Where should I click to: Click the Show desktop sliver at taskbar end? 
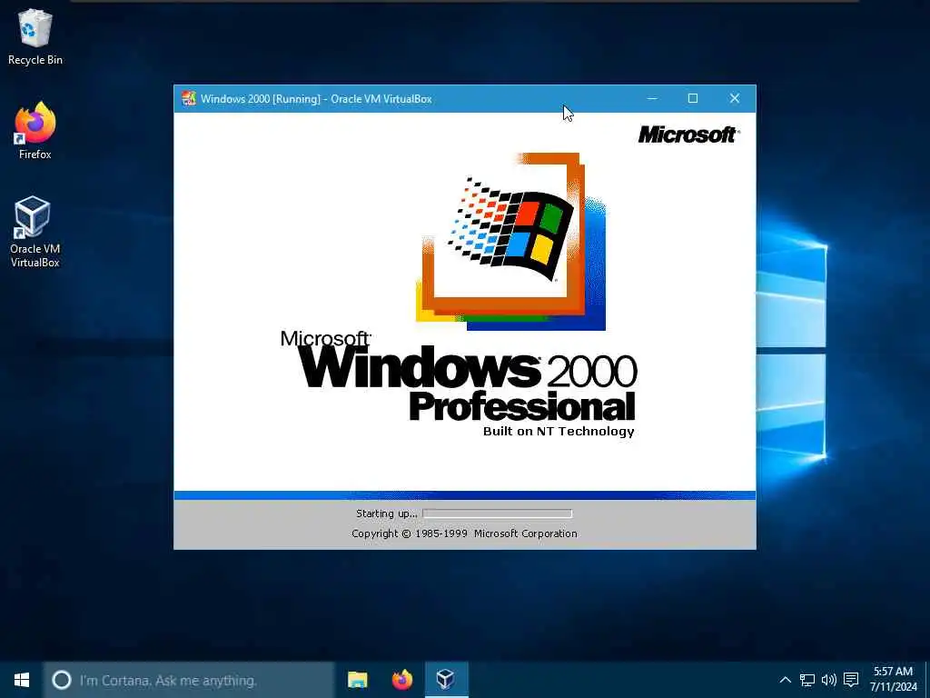(927, 680)
